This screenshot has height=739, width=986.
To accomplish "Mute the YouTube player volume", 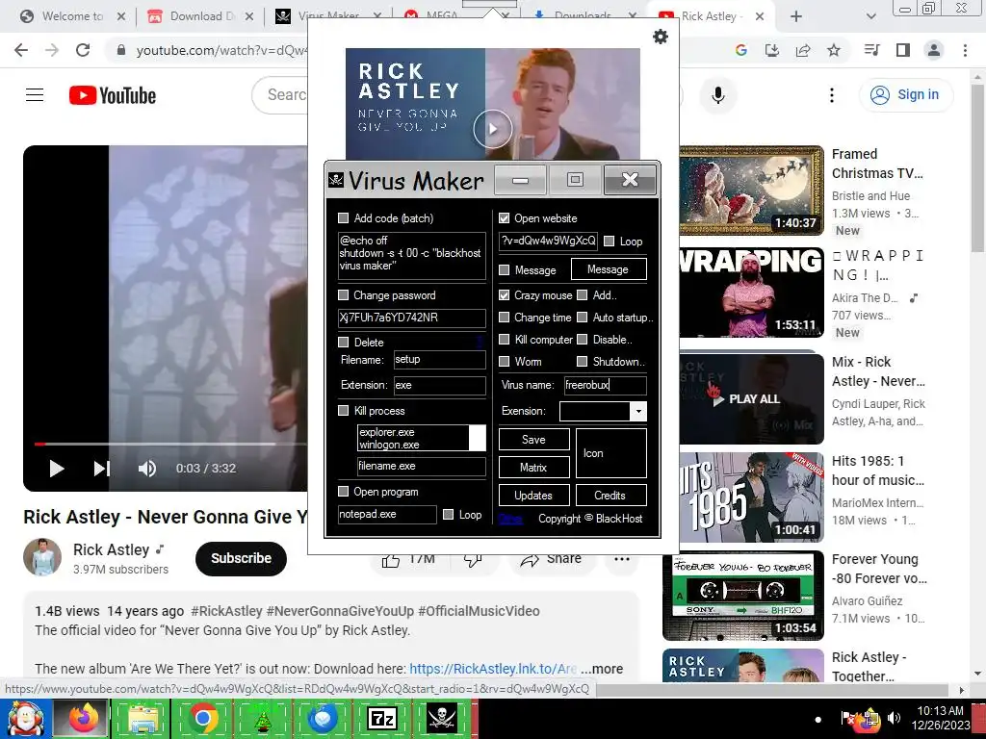I will click(147, 469).
